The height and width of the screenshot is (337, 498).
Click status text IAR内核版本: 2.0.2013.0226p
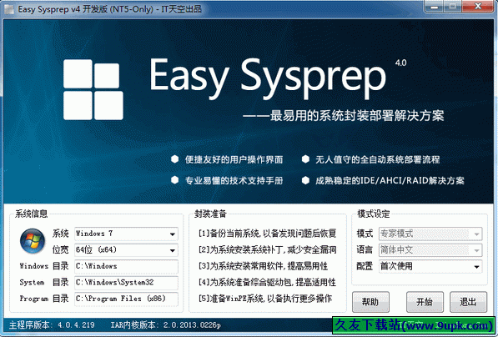point(165,325)
